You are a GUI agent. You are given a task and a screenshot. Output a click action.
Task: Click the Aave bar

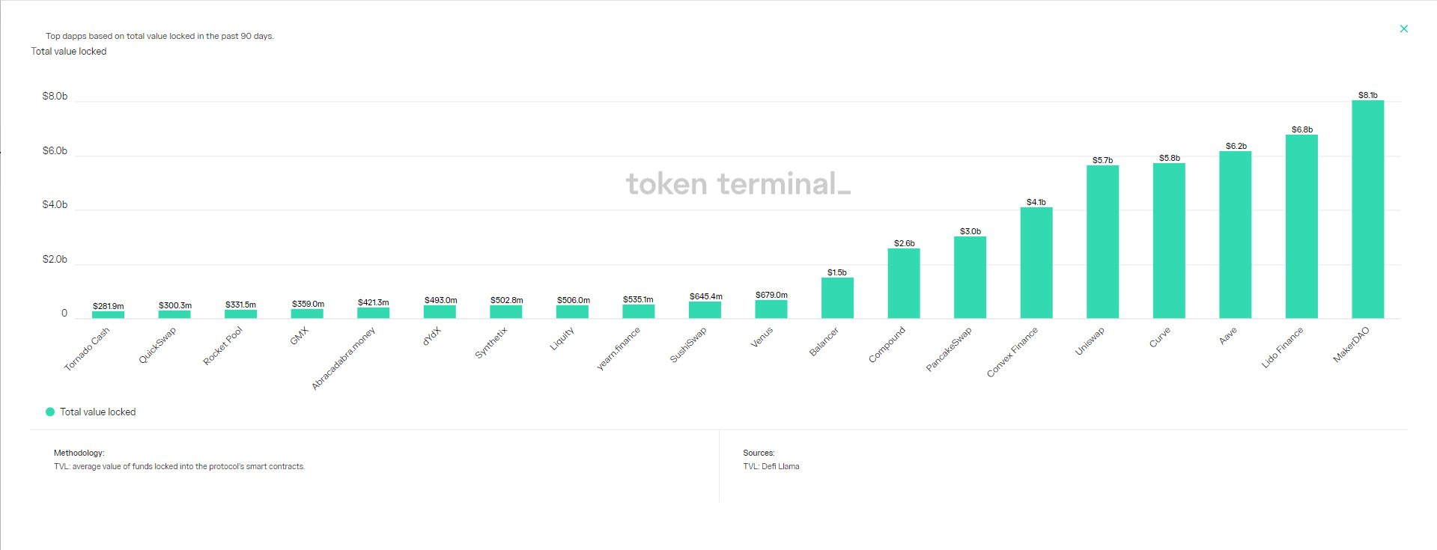pos(1235,235)
